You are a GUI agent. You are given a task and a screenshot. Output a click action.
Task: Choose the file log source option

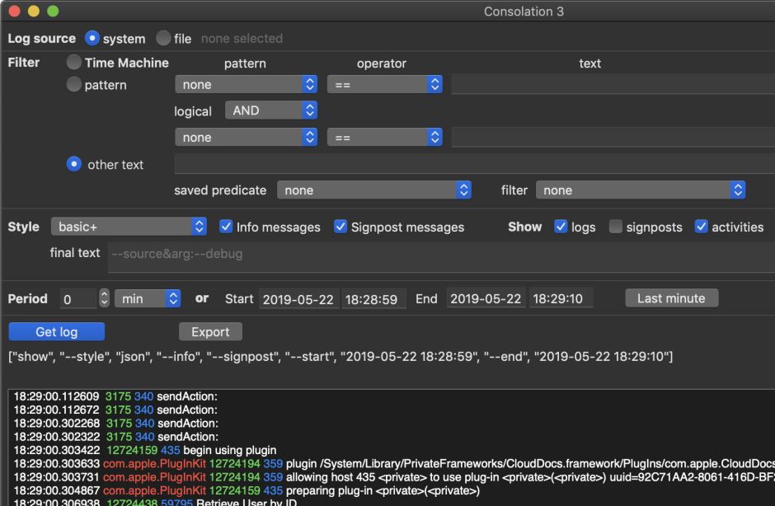[163, 39]
